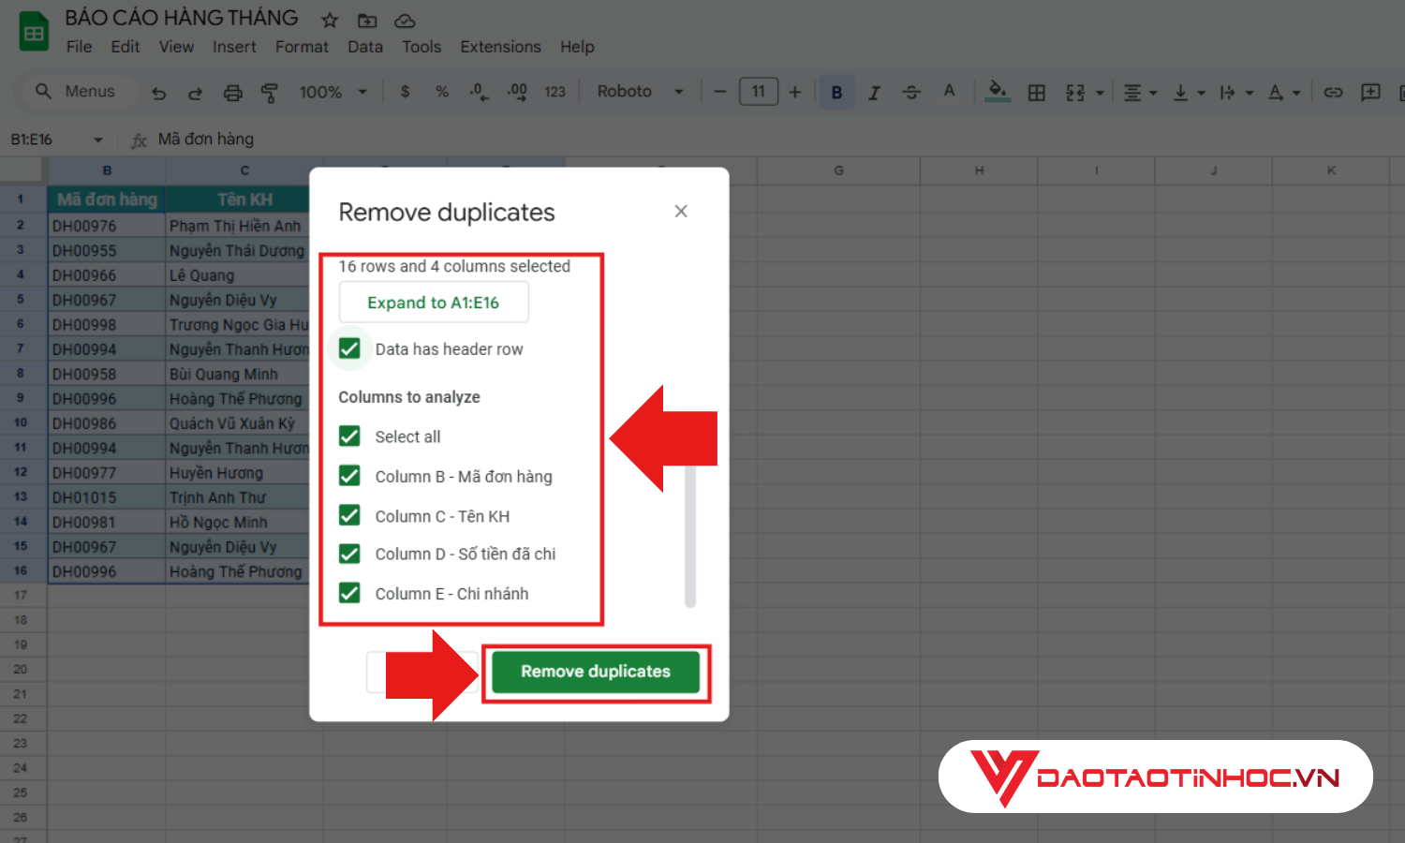This screenshot has height=843, width=1405.
Task: Uncheck Data has header row
Action: tap(350, 348)
